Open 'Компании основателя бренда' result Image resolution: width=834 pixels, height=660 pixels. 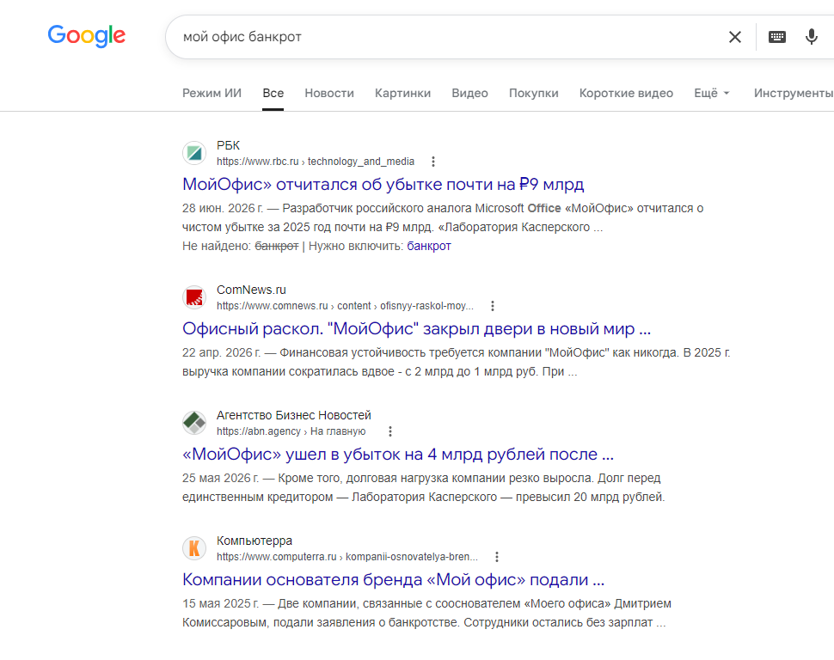393,580
